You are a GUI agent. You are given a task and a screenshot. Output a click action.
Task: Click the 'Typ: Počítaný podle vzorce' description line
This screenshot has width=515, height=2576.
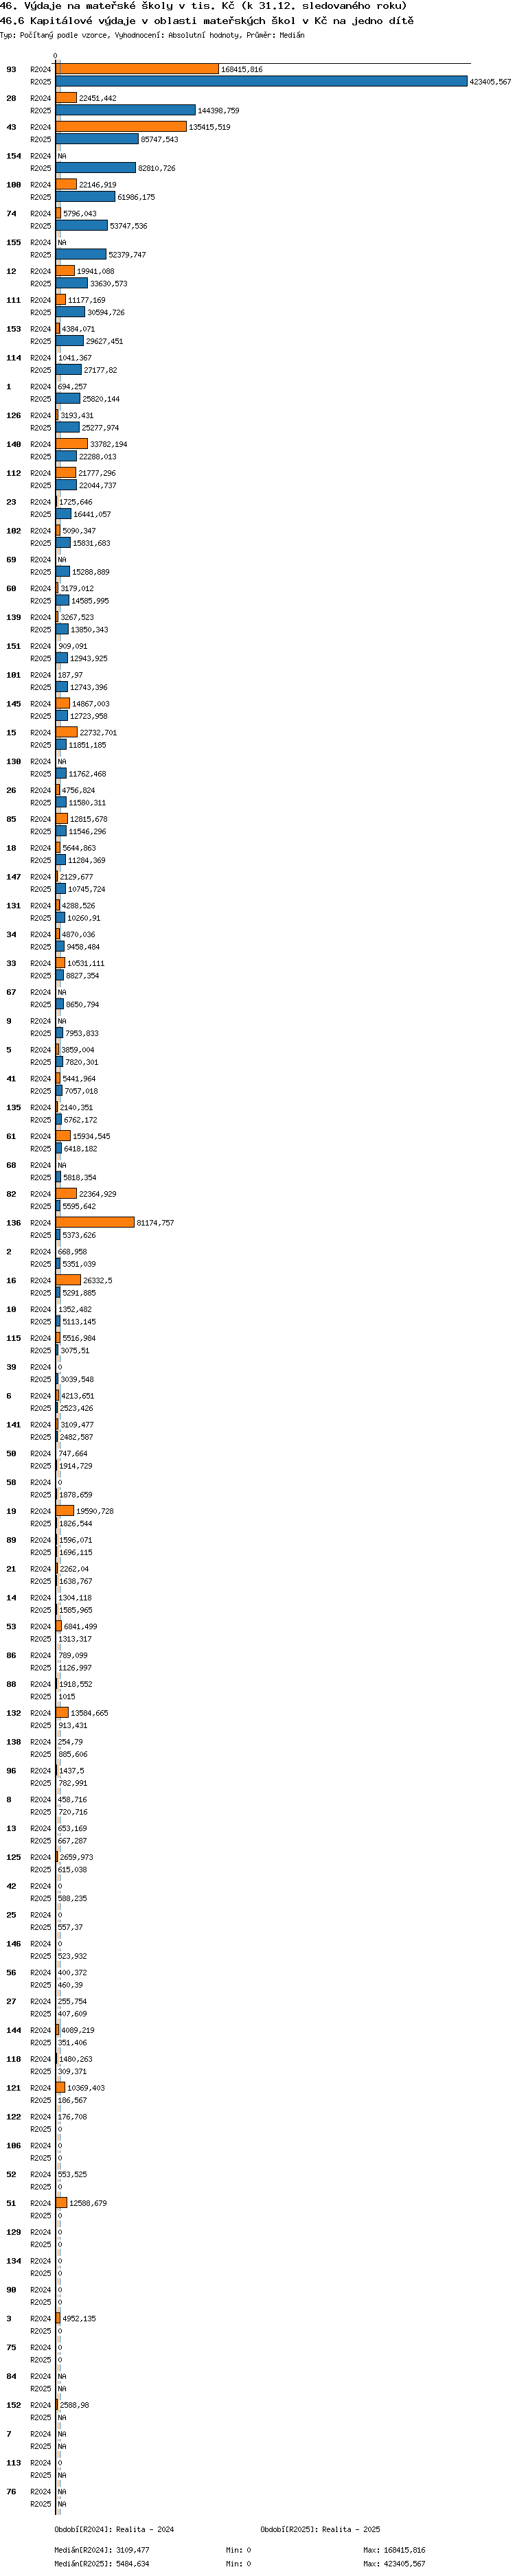click(x=152, y=35)
